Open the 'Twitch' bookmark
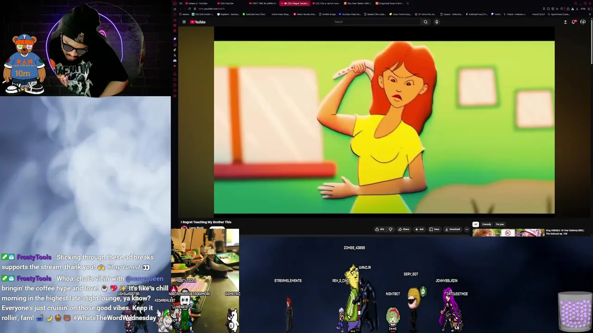 coord(496,14)
